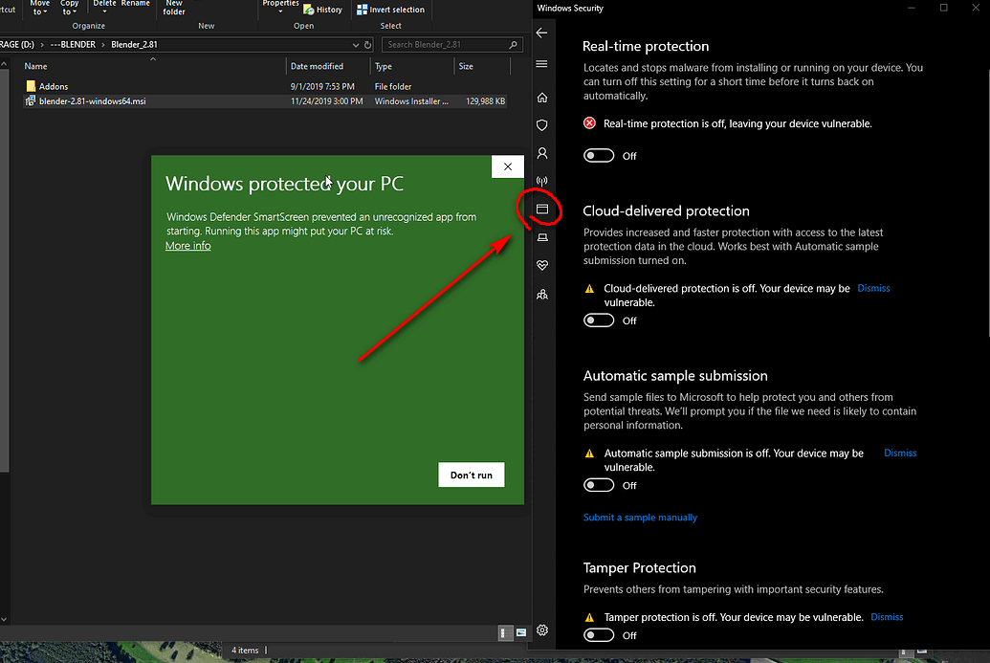The image size is (990, 663).
Task: Open Copy to dropdown
Action: pos(69,7)
